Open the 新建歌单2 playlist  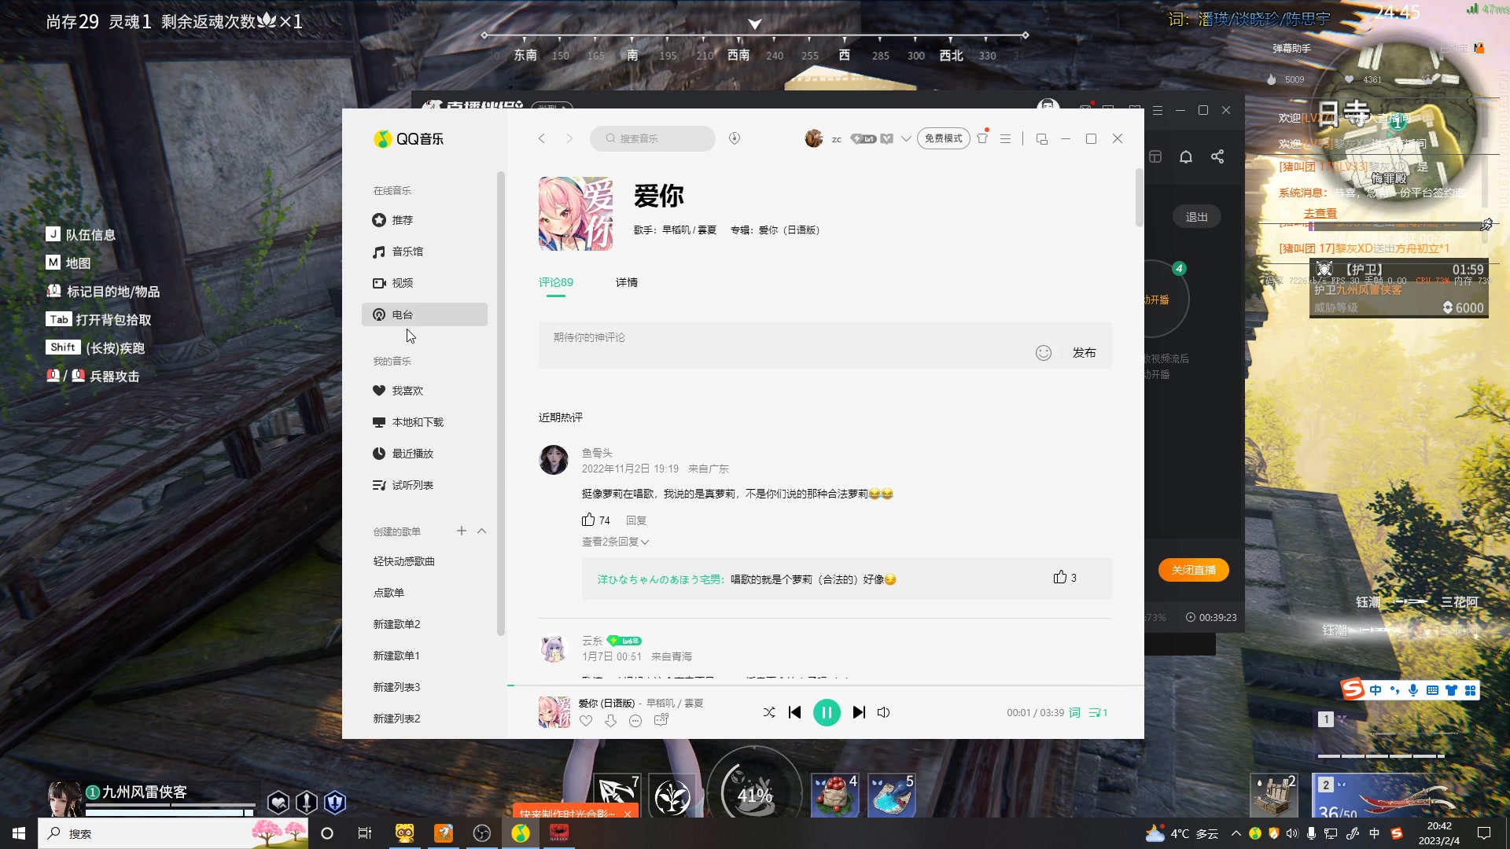pyautogui.click(x=396, y=624)
